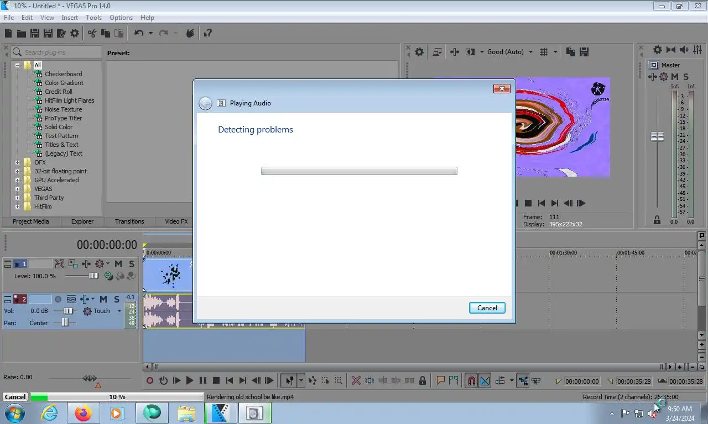Screen dimensions: 708x424
Task: Select Credit Roll generator
Action: [59, 92]
